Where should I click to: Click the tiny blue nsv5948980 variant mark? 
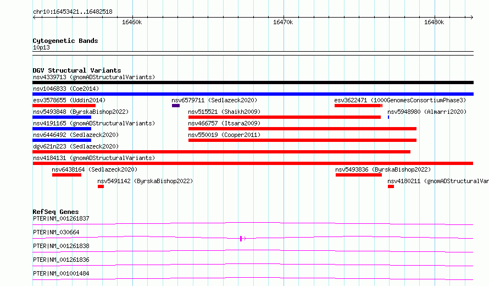[388, 117]
